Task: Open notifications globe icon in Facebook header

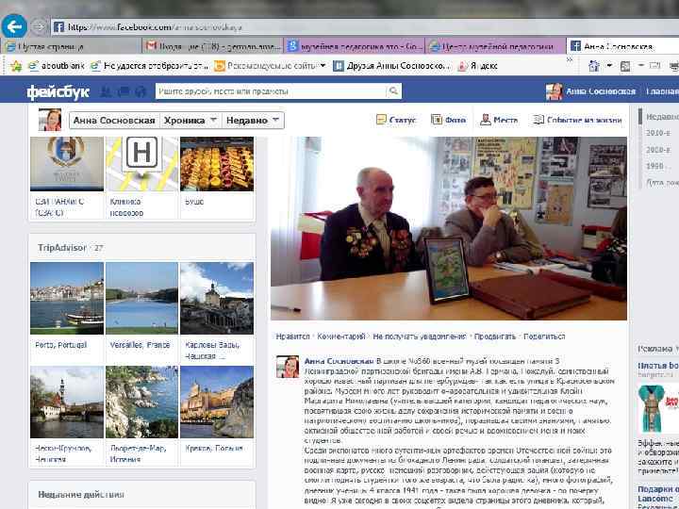Action: [x=141, y=91]
